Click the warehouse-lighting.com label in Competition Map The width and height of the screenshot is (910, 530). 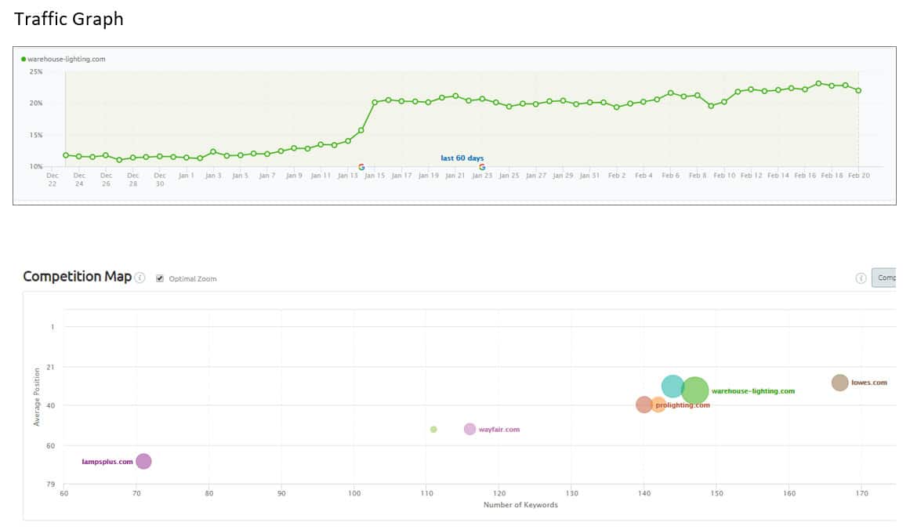tap(753, 391)
